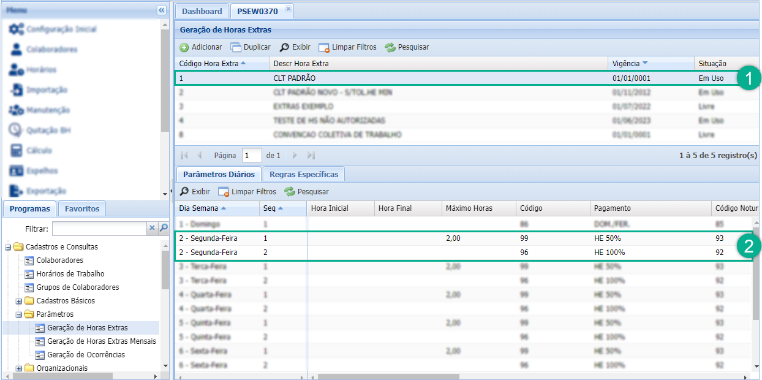
Task: Click the Duplicar icon in the toolbar
Action: 236,47
